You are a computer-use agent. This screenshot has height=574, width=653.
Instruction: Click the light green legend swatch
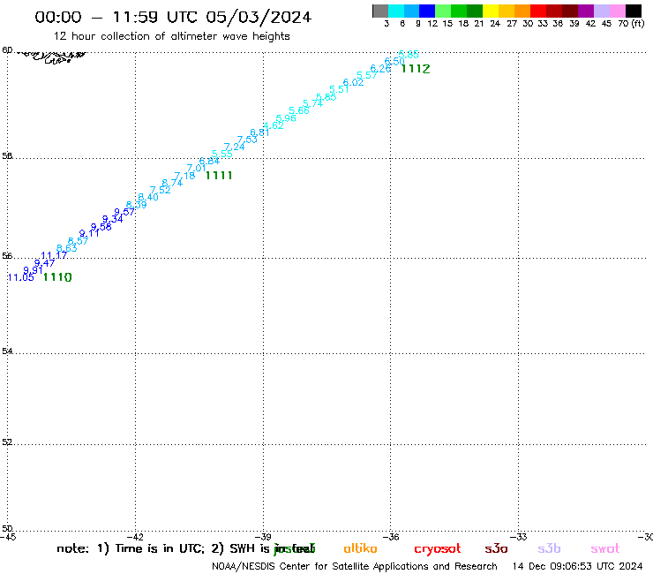(x=443, y=11)
